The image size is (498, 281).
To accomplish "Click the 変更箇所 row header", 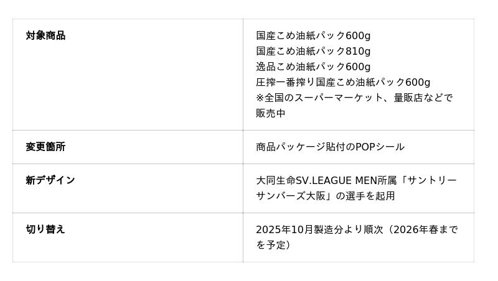I will pos(45,147).
